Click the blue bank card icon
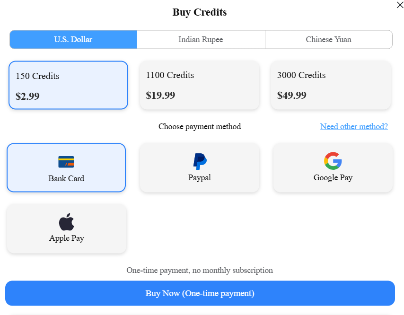Viewport: 404px width, 315px height. (66, 162)
